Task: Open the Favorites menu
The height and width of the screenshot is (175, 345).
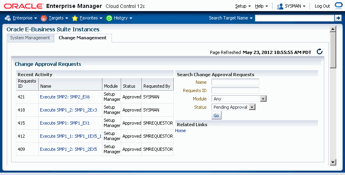Action: (91, 18)
